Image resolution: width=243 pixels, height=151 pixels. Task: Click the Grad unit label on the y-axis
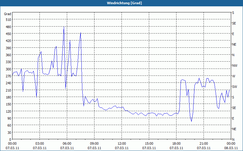(x=7, y=14)
